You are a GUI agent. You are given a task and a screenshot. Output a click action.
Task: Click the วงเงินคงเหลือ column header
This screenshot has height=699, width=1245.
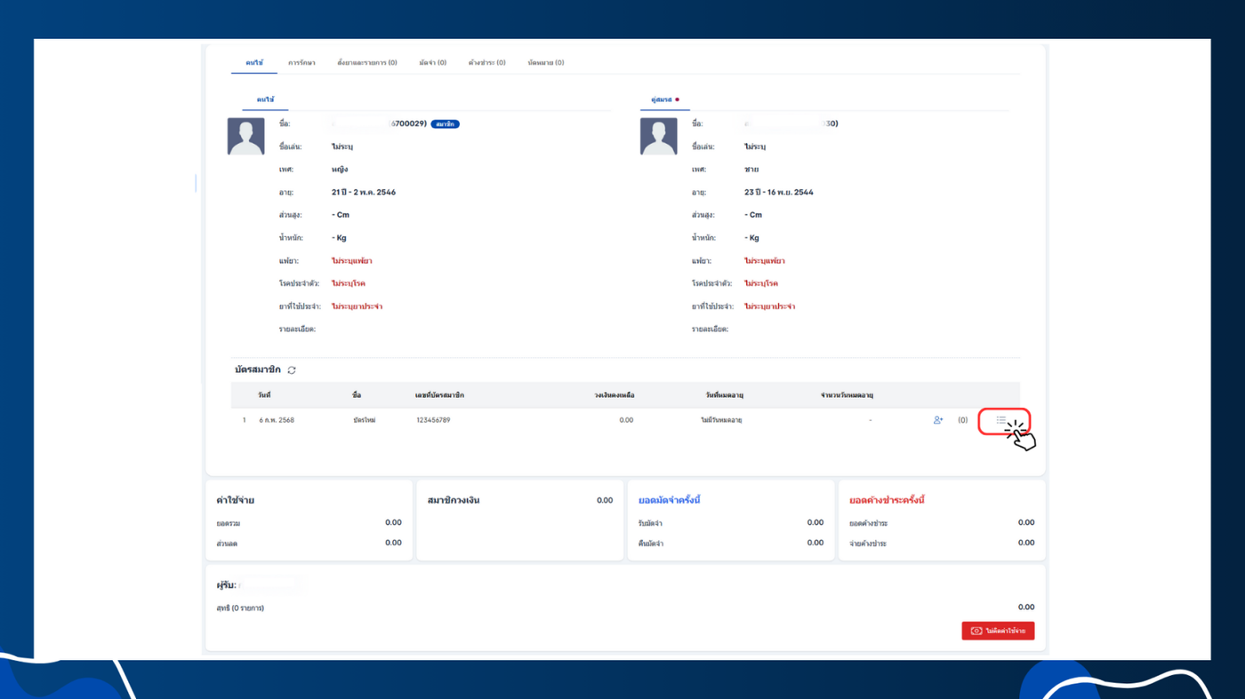pos(614,395)
